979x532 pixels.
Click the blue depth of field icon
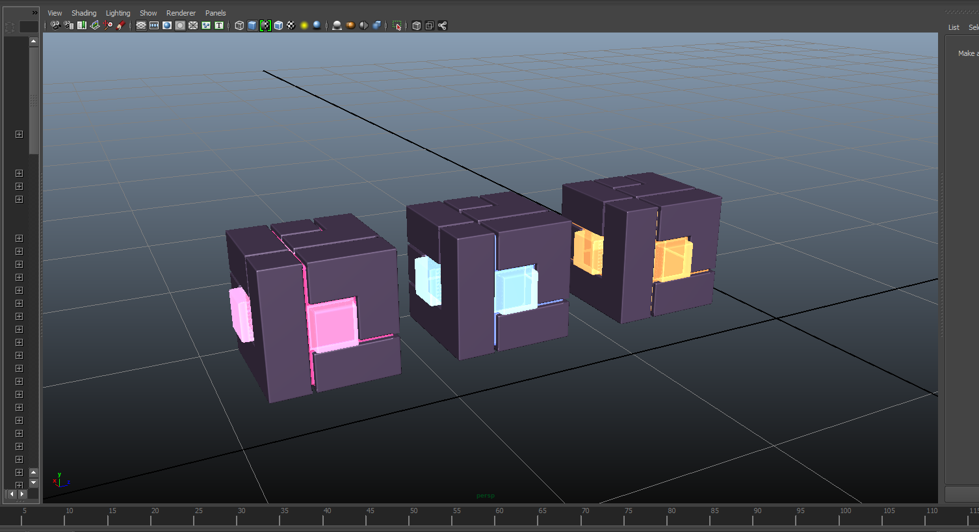pos(376,25)
